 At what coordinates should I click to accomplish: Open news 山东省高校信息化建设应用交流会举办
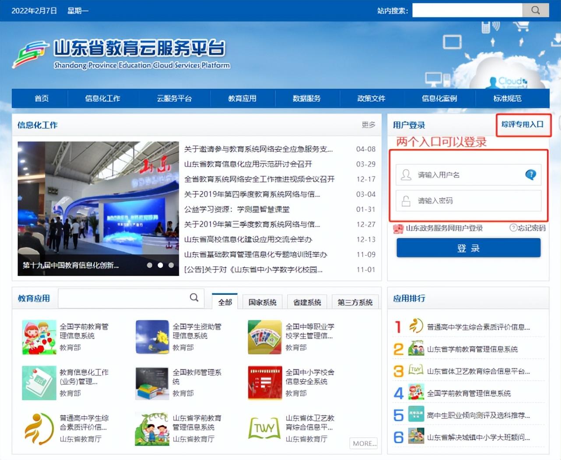248,239
